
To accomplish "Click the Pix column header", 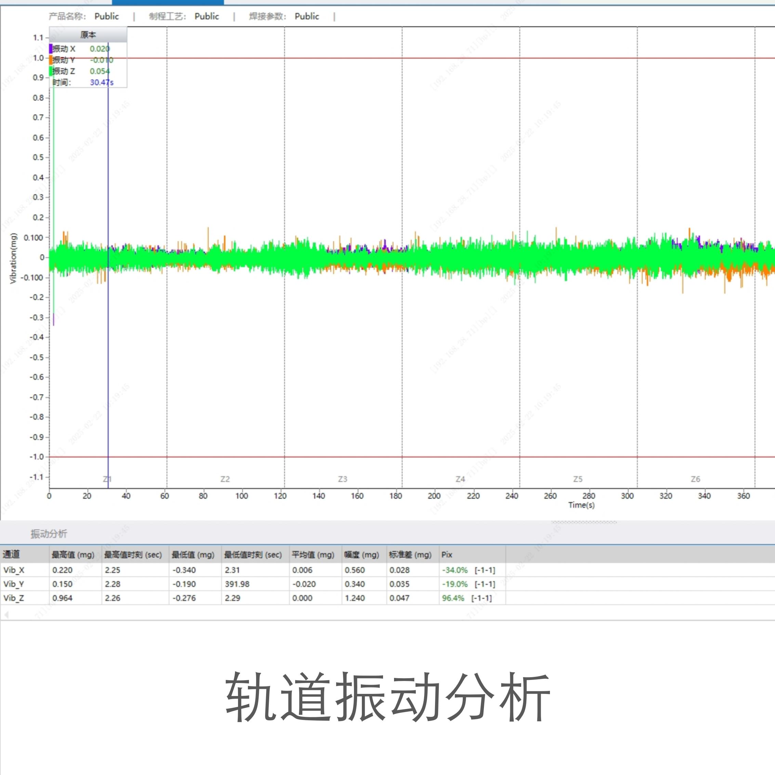I will [x=446, y=554].
